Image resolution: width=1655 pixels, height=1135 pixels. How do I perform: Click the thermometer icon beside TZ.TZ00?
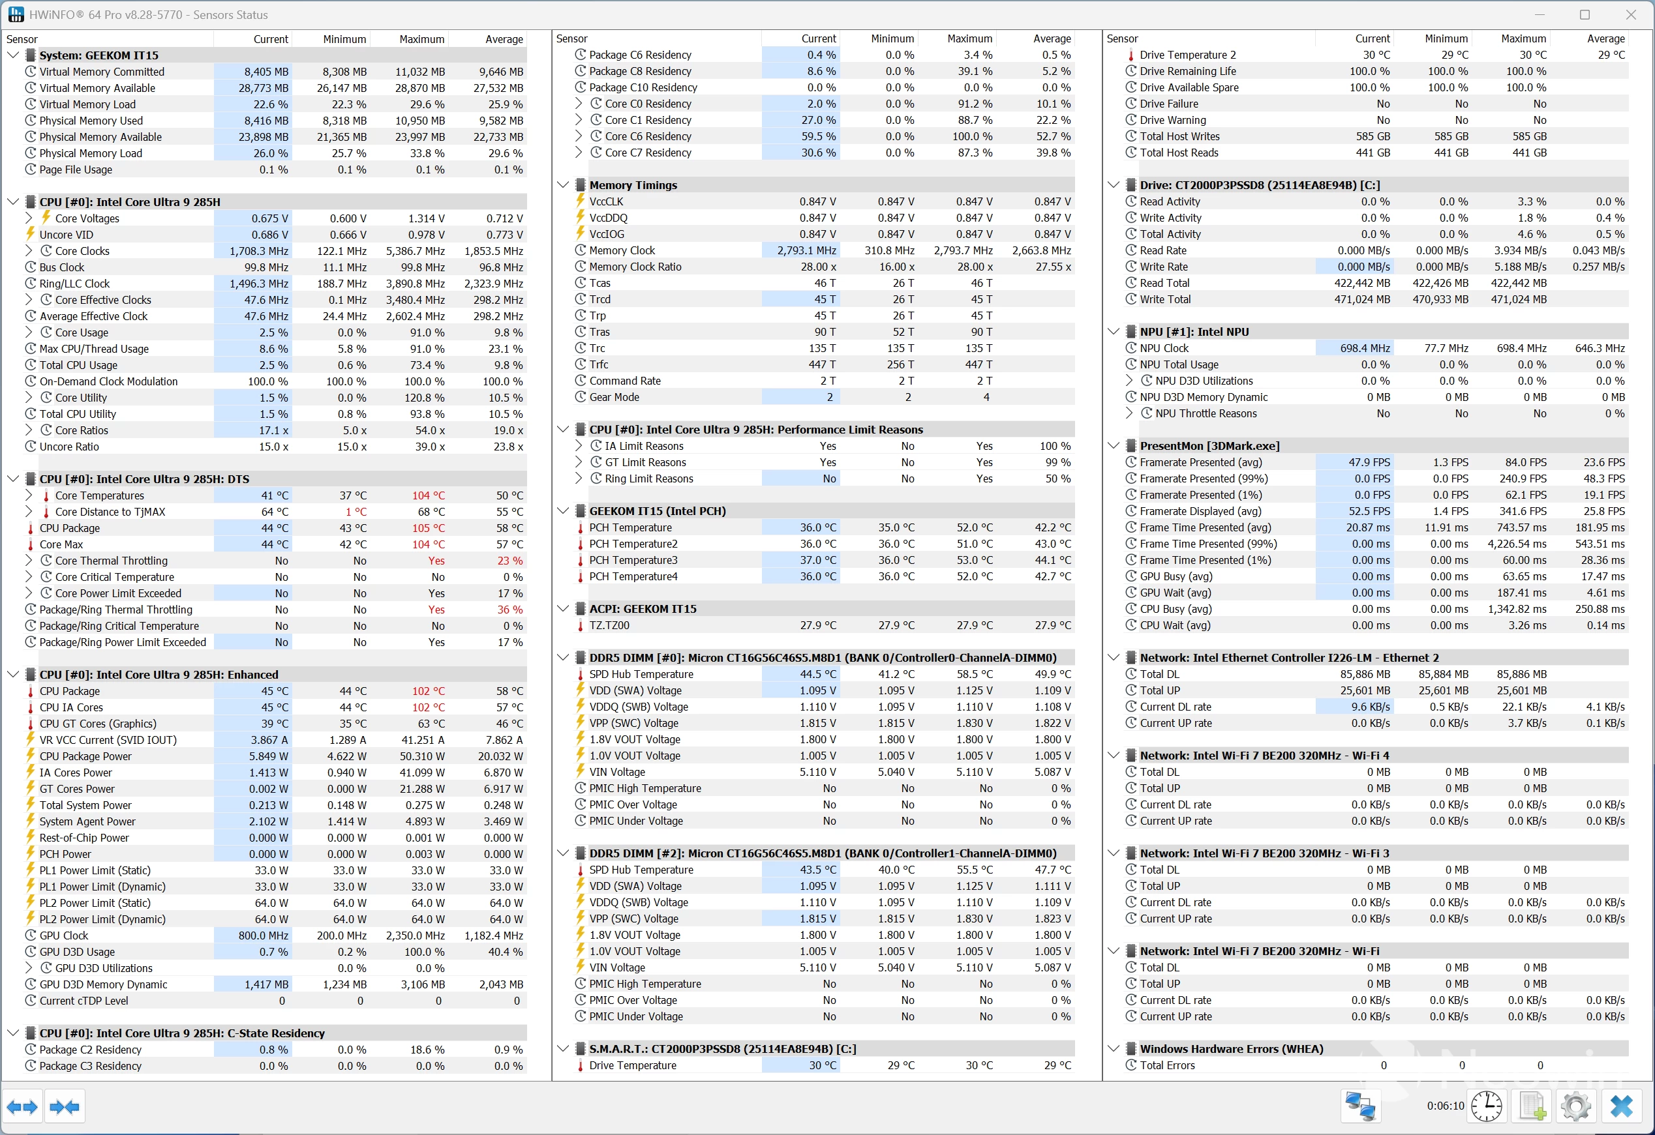point(580,625)
